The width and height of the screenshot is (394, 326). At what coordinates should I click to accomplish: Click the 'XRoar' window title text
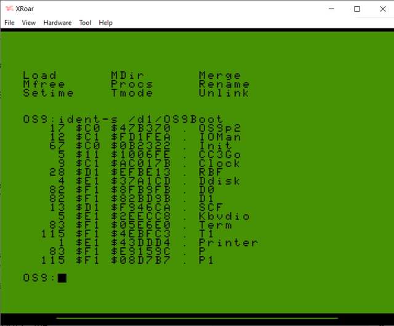tap(25, 9)
